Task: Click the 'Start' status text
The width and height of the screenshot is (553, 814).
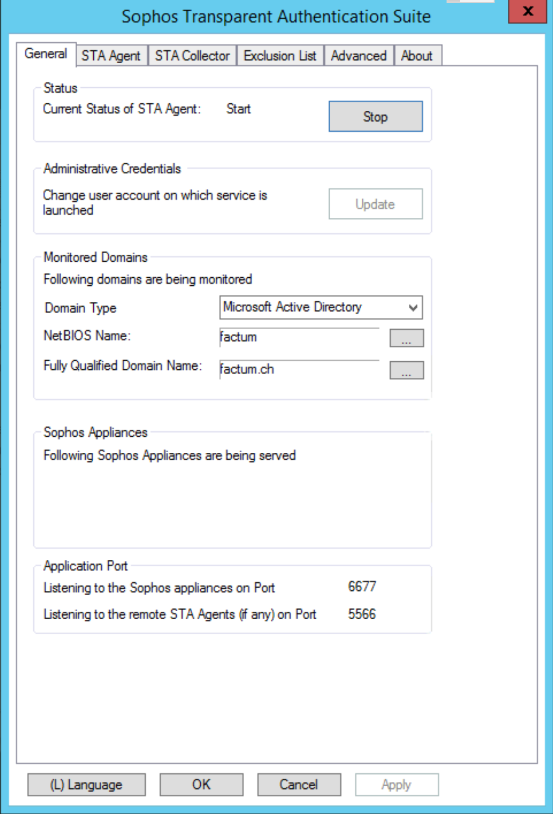Action: pos(238,109)
